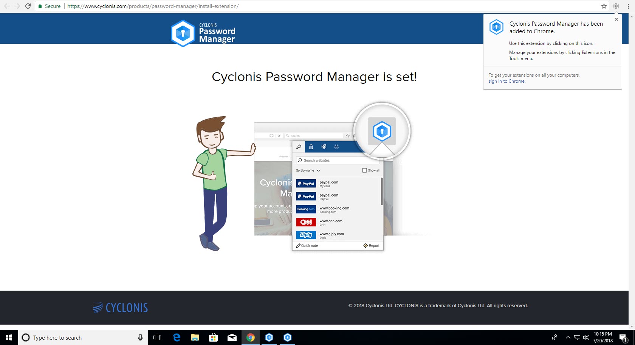Click 'Cyclonis Password Manager is set!' heading
The height and width of the screenshot is (345, 635).
[314, 77]
